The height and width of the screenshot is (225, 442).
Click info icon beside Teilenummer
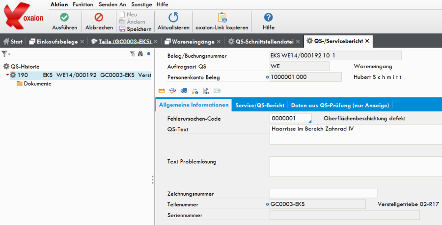pyautogui.click(x=267, y=204)
